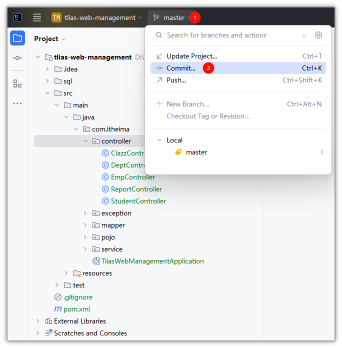Choose Checkout Tag or Revision entry
Viewport: 342px width, 348px height.
[238, 116]
